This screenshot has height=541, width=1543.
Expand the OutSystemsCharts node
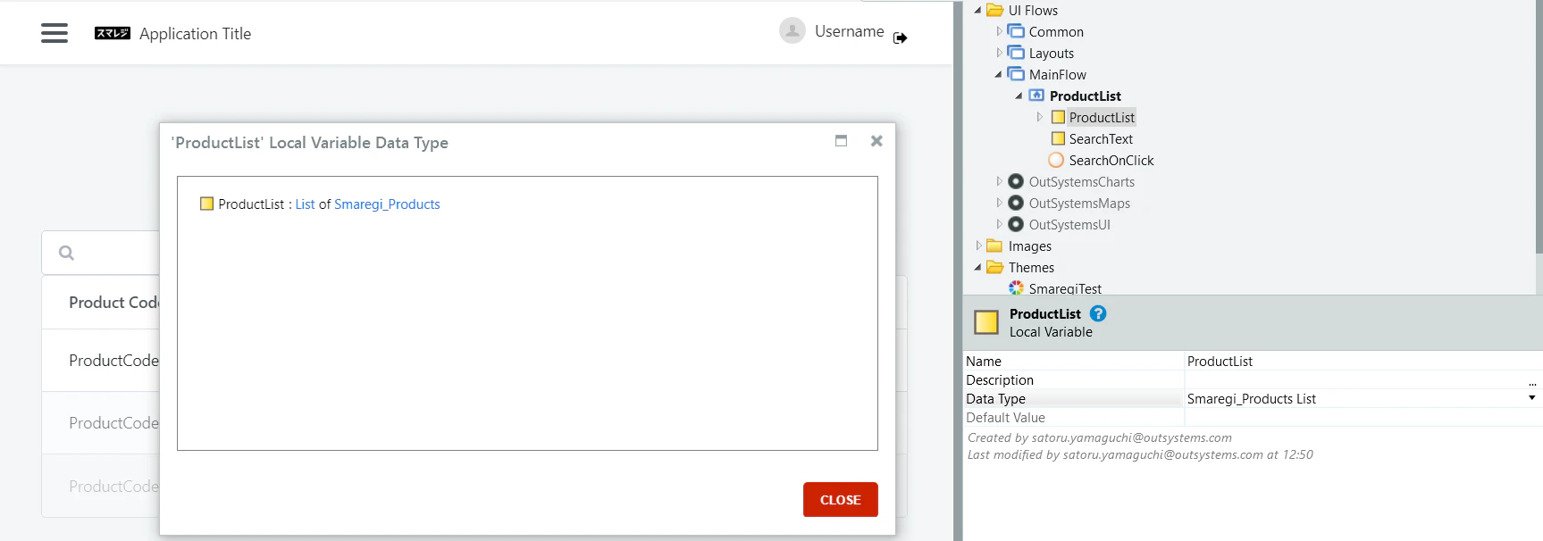[999, 181]
